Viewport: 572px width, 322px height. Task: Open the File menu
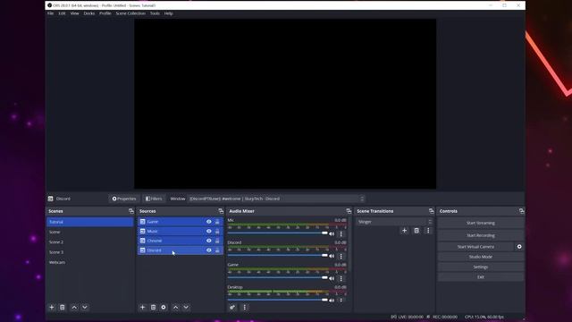pos(50,13)
